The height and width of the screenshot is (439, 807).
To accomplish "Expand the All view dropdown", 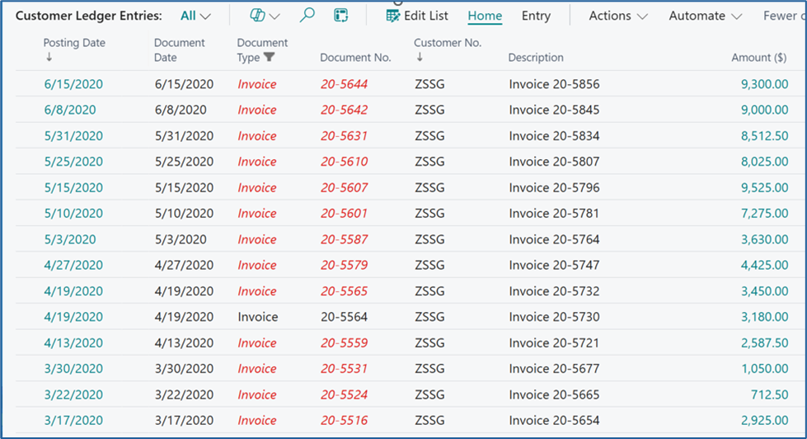I will point(195,16).
